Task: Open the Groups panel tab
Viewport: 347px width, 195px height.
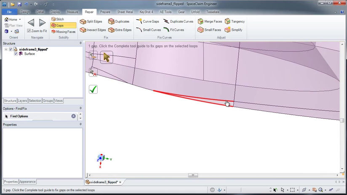Action: click(48, 101)
